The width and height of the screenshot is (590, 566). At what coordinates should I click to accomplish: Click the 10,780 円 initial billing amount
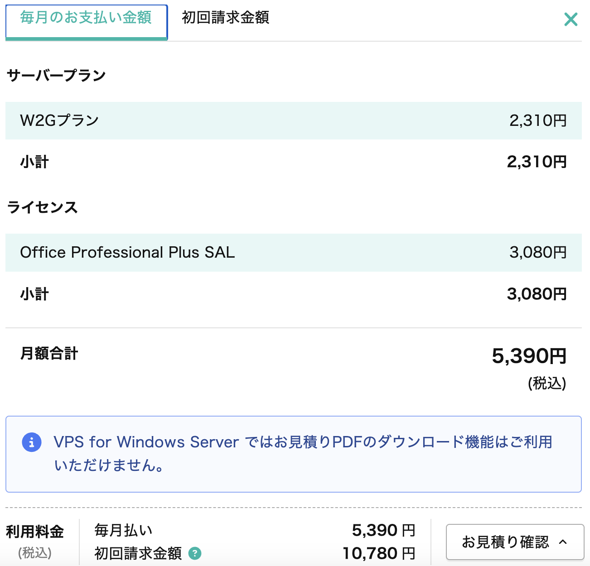click(378, 553)
